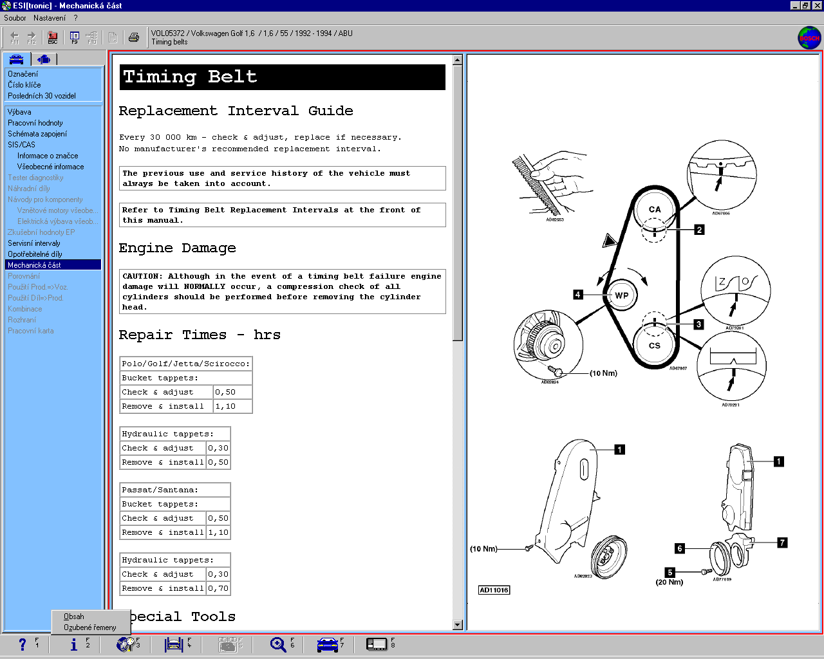This screenshot has width=824, height=659.
Task: Click the red ESC toolbar icon
Action: click(53, 37)
